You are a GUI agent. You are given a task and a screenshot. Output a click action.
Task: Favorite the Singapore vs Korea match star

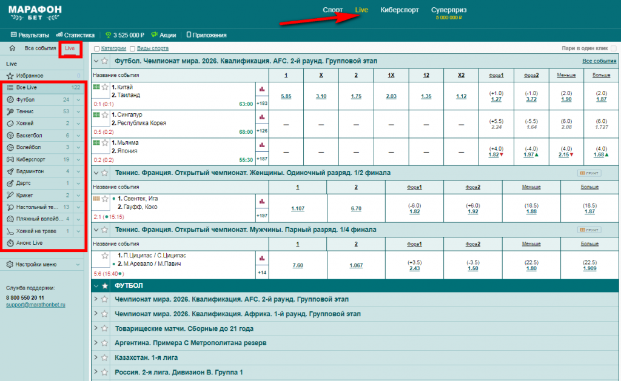tap(105, 114)
